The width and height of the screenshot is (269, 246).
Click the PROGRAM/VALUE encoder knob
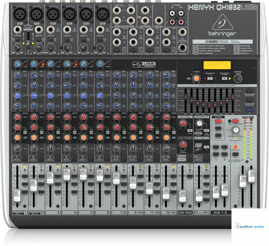238,79
